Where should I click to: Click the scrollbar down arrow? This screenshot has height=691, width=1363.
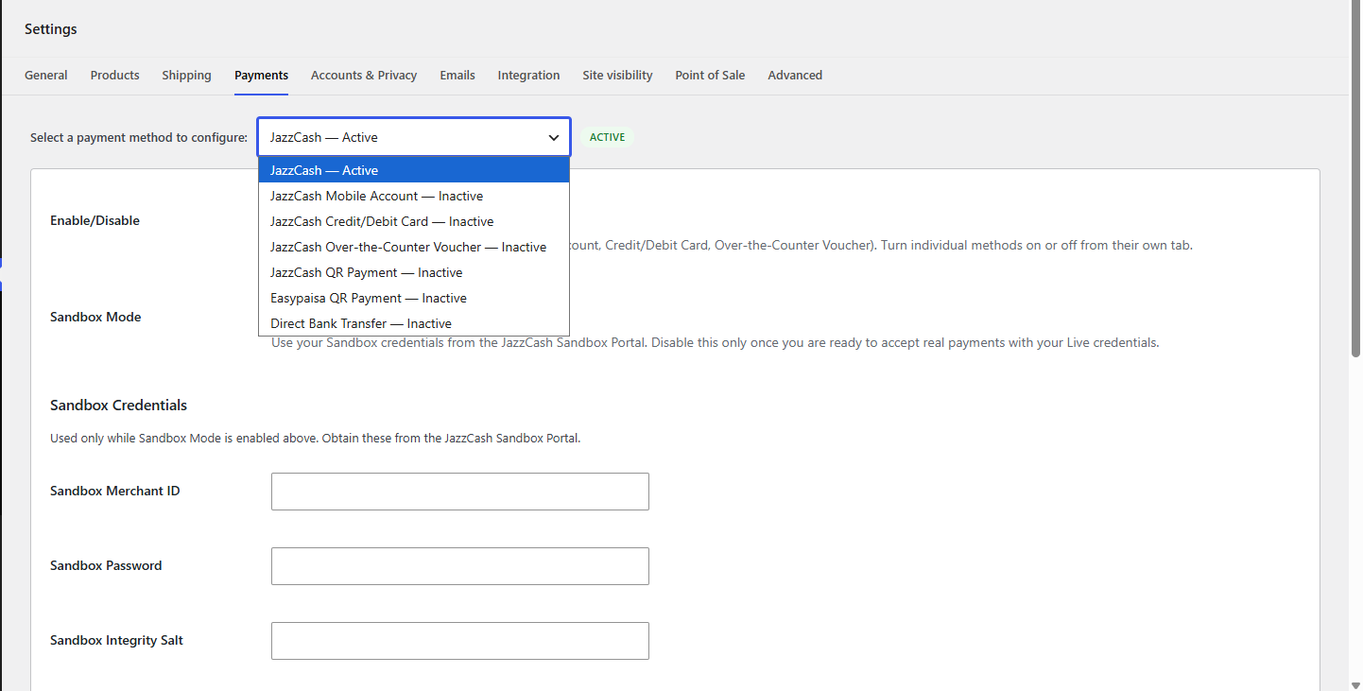tap(1355, 684)
